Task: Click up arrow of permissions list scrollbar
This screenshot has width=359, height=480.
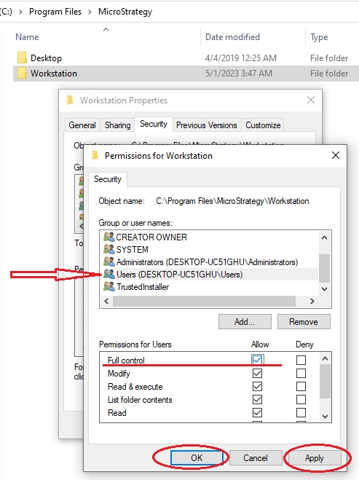Action: click(325, 358)
